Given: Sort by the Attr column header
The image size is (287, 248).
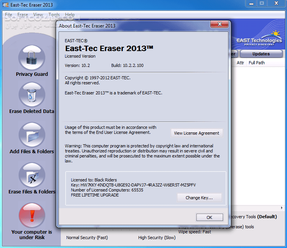Looking at the screenshot, I should 240,63.
